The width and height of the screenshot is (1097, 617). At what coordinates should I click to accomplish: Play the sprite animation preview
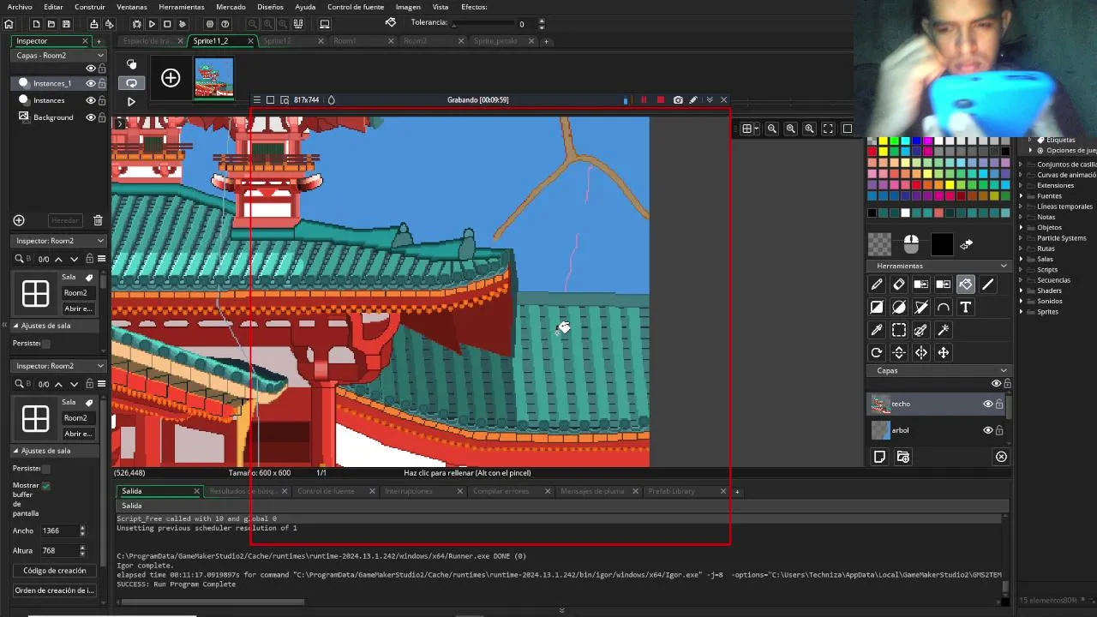tap(131, 101)
